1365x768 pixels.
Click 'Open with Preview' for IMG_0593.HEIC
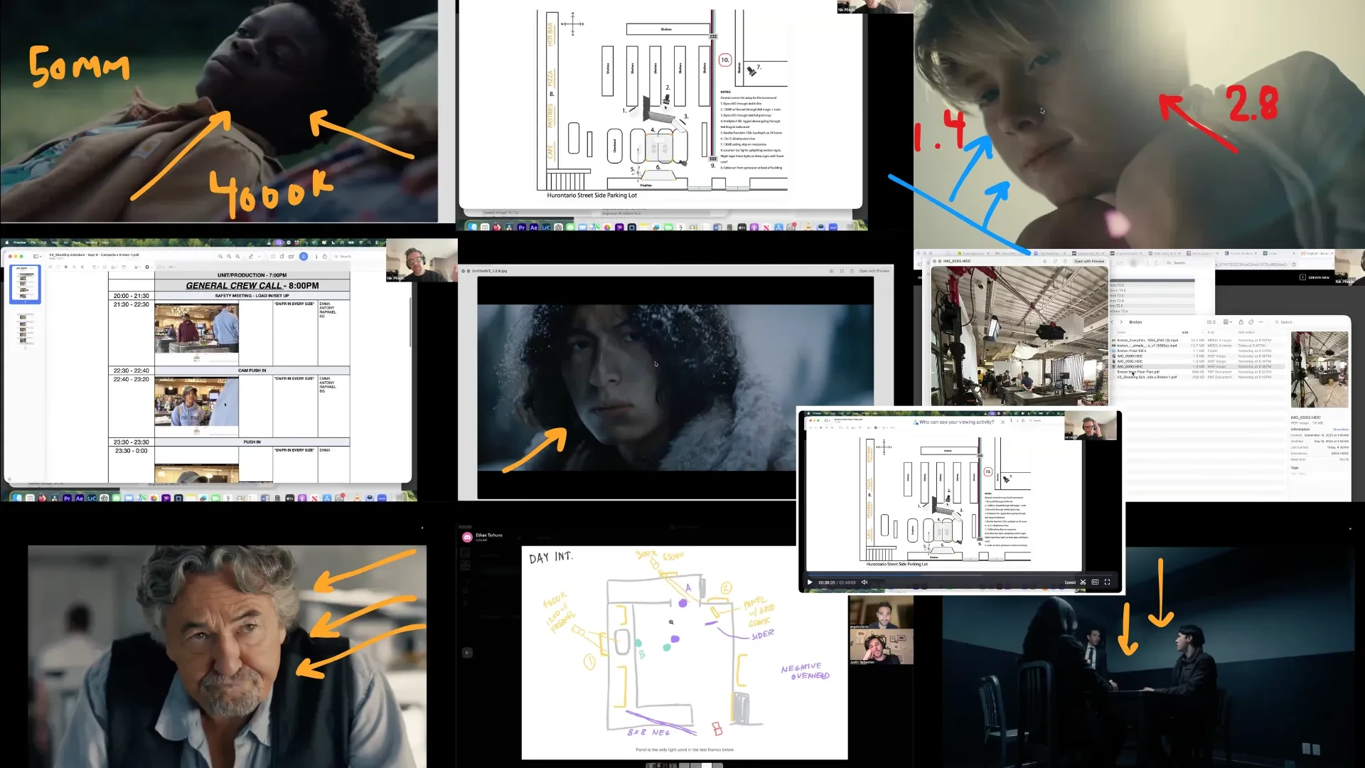1089,262
